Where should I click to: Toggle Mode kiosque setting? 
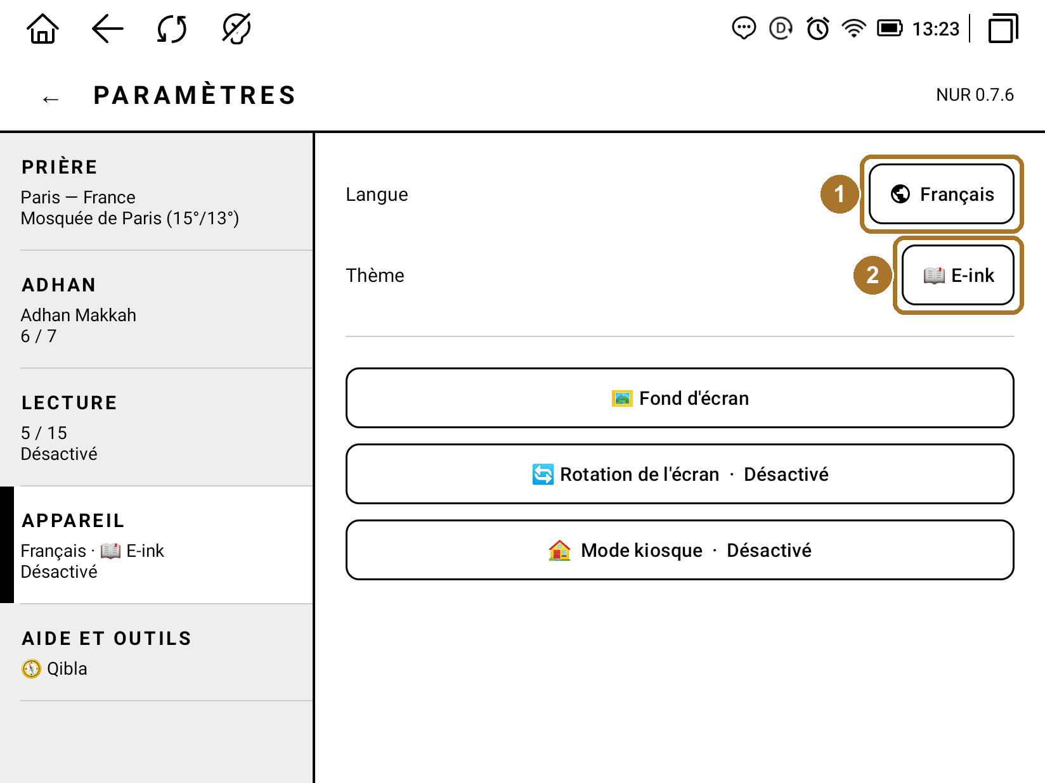pos(680,550)
